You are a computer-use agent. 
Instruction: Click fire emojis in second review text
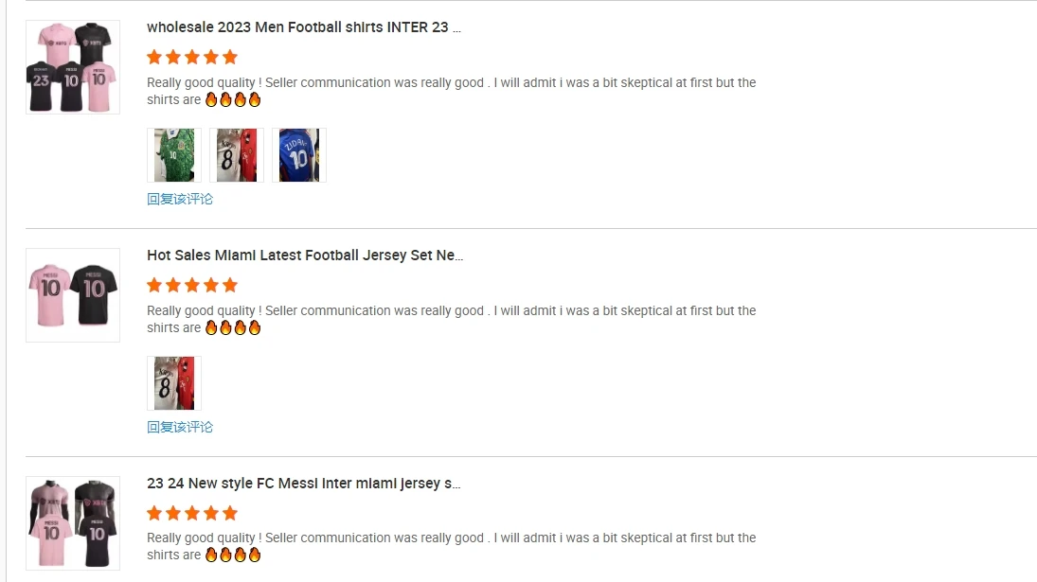tap(233, 327)
